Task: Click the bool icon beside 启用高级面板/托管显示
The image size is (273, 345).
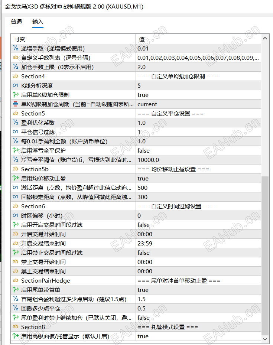Action: [x=15, y=336]
